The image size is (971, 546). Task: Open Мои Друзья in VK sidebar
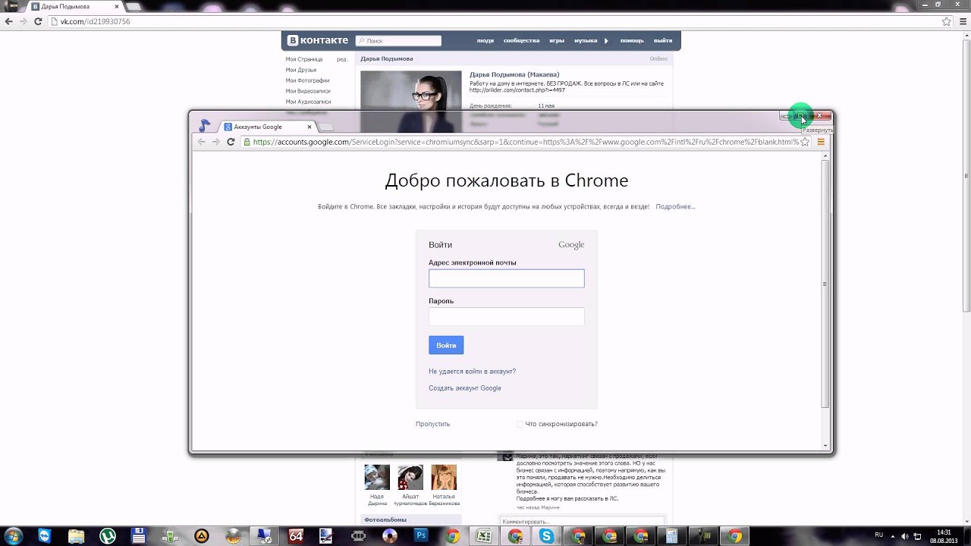(x=300, y=70)
